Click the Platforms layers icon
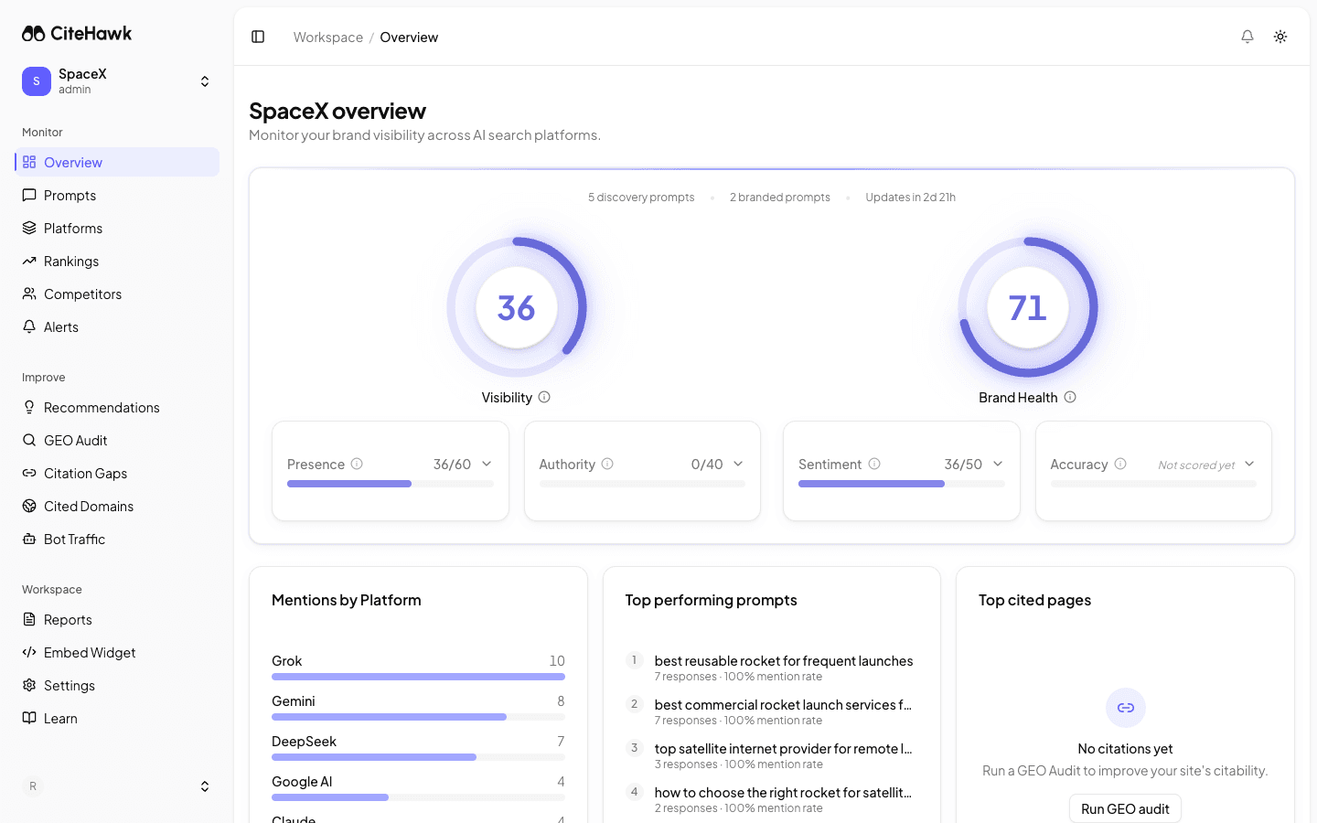The height and width of the screenshot is (823, 1317). point(29,228)
